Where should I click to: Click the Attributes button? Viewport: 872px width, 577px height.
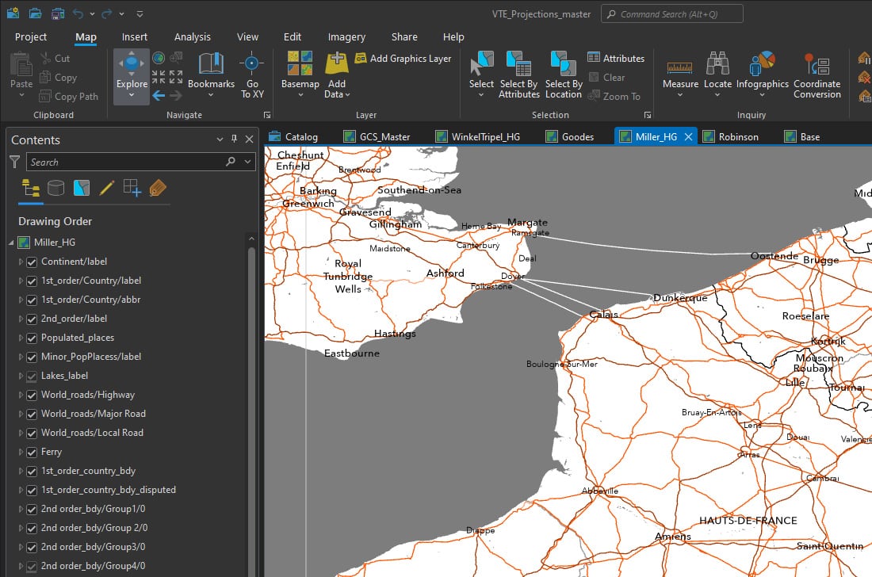pos(616,58)
